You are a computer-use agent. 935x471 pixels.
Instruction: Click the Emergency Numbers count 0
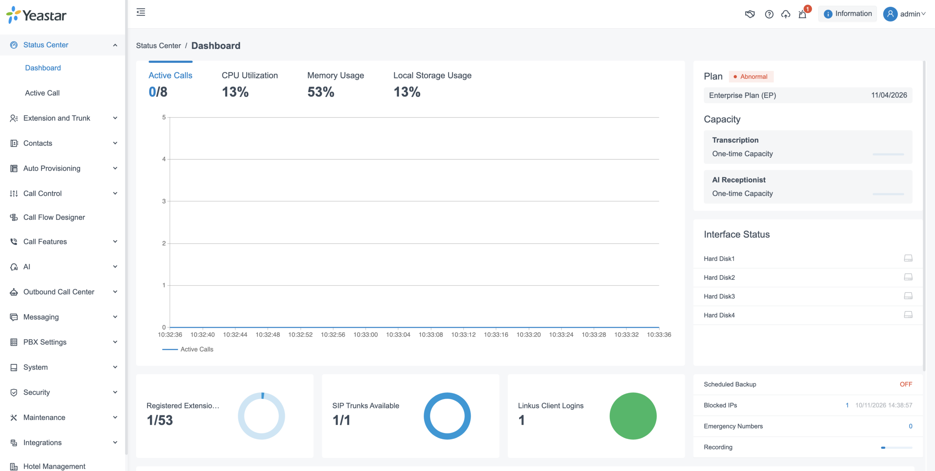[x=911, y=426]
